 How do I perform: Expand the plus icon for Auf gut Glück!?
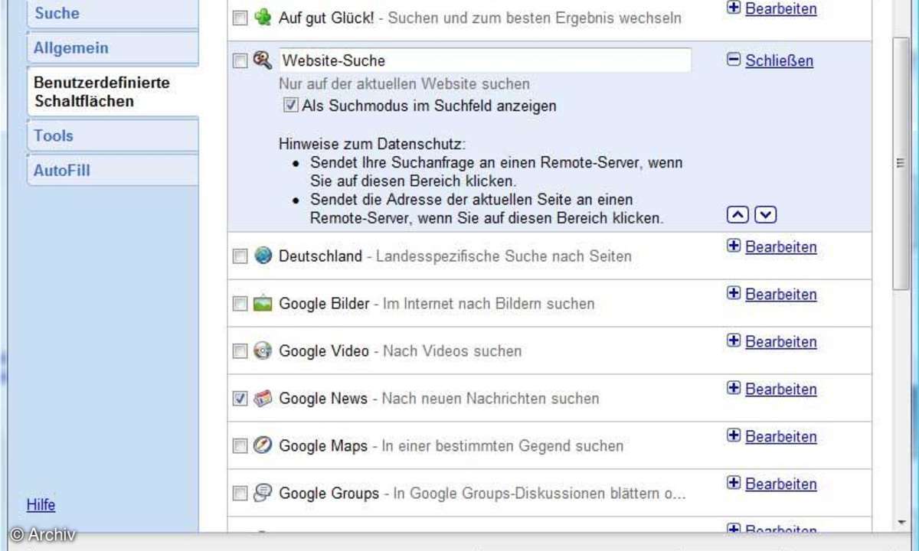coord(734,8)
